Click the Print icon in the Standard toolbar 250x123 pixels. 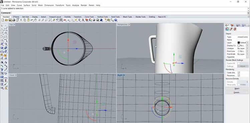[x=14, y=20]
